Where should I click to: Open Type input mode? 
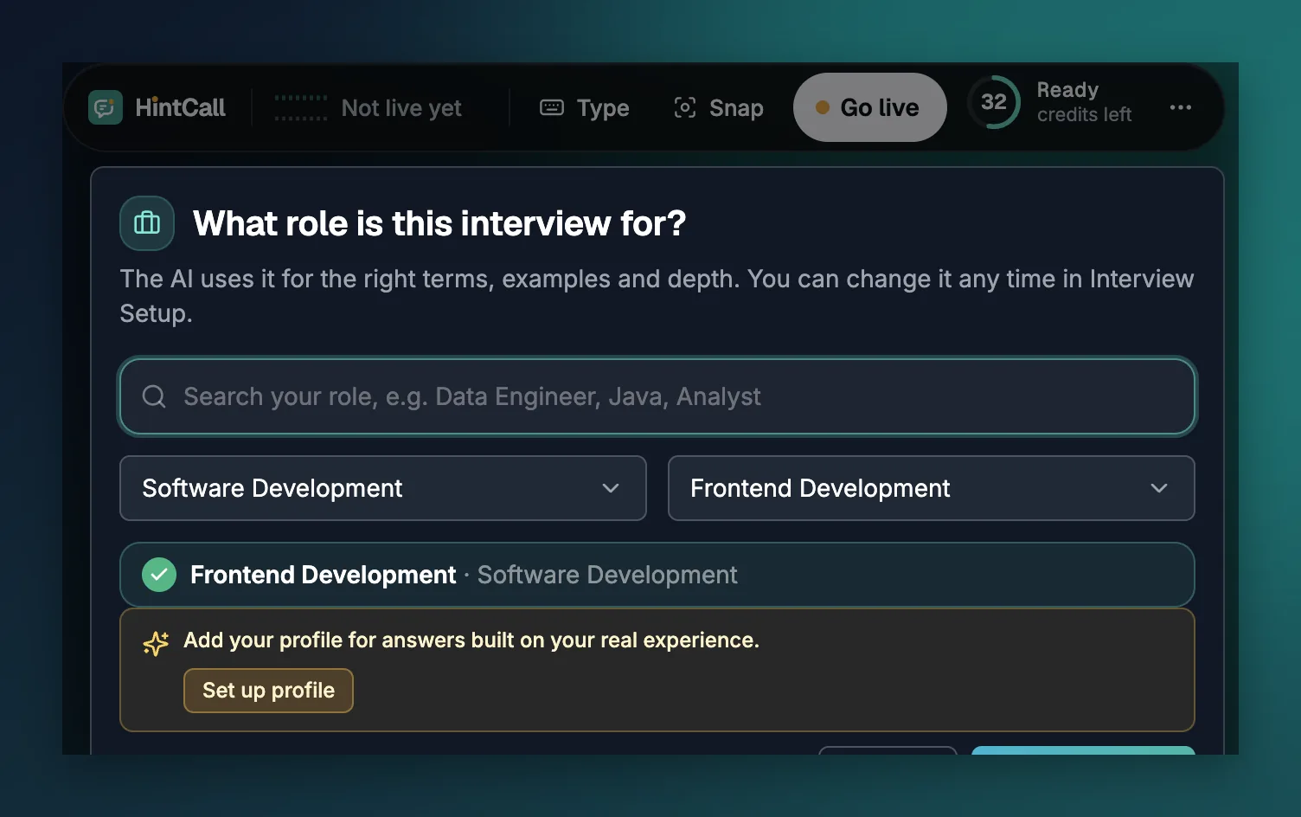585,107
